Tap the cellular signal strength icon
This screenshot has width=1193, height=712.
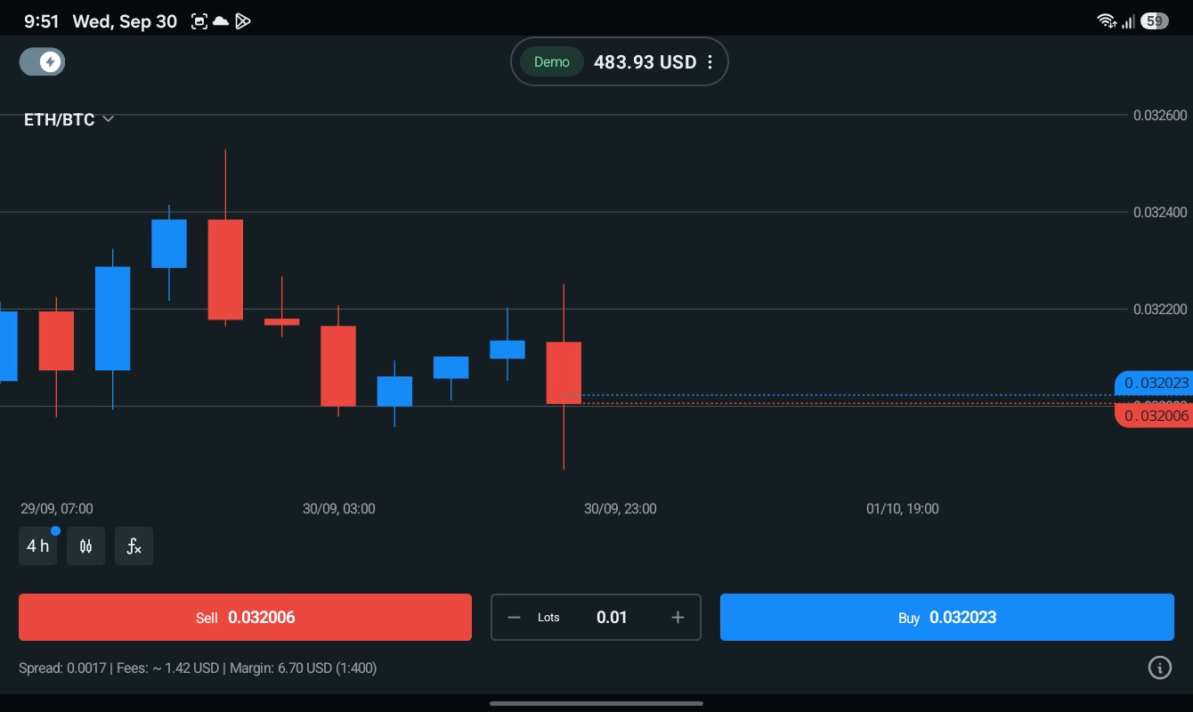pos(1128,21)
